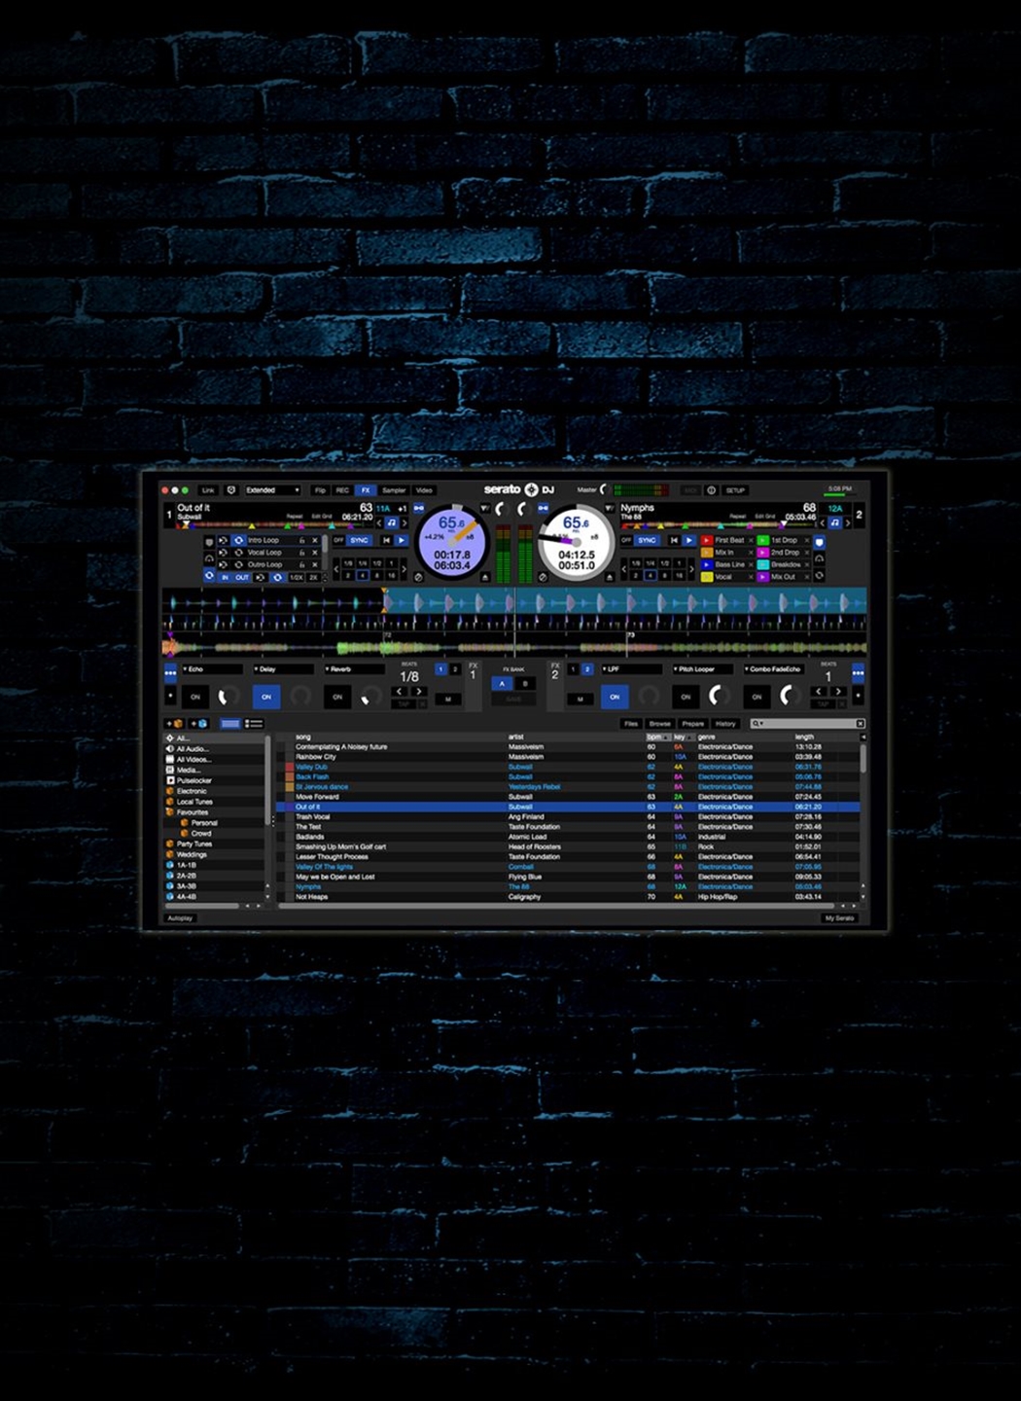Open the FX panel tab

[x=366, y=490]
